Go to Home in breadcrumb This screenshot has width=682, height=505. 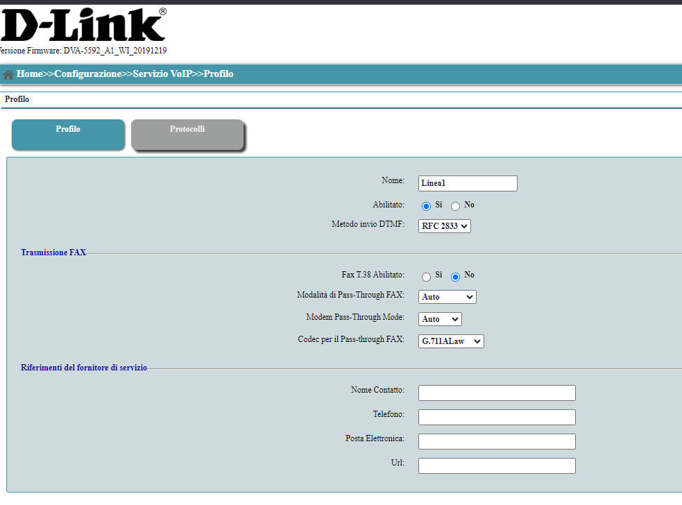tap(29, 74)
